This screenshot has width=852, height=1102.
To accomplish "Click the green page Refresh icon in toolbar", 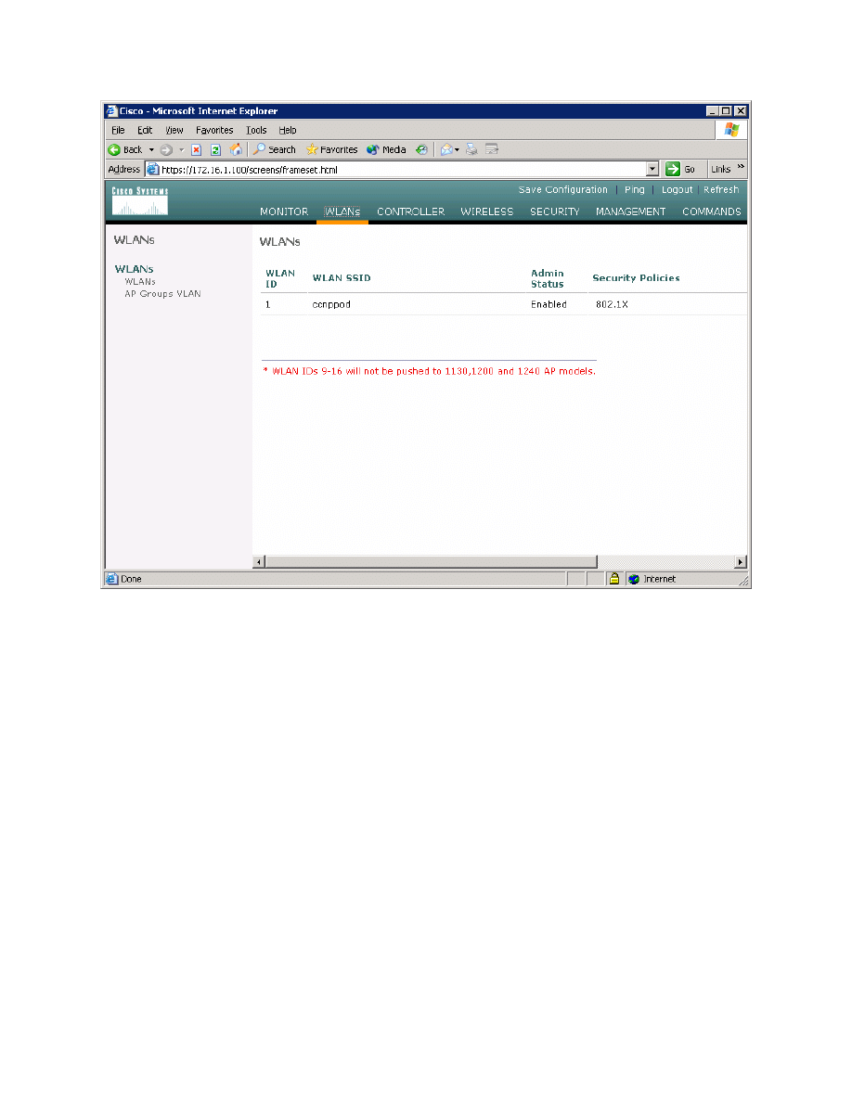I will (215, 149).
